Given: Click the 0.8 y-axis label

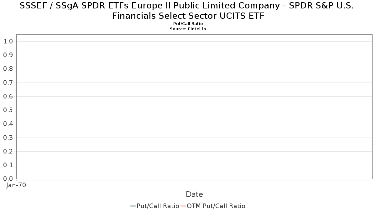Looking at the screenshot, I should (x=8, y=69).
